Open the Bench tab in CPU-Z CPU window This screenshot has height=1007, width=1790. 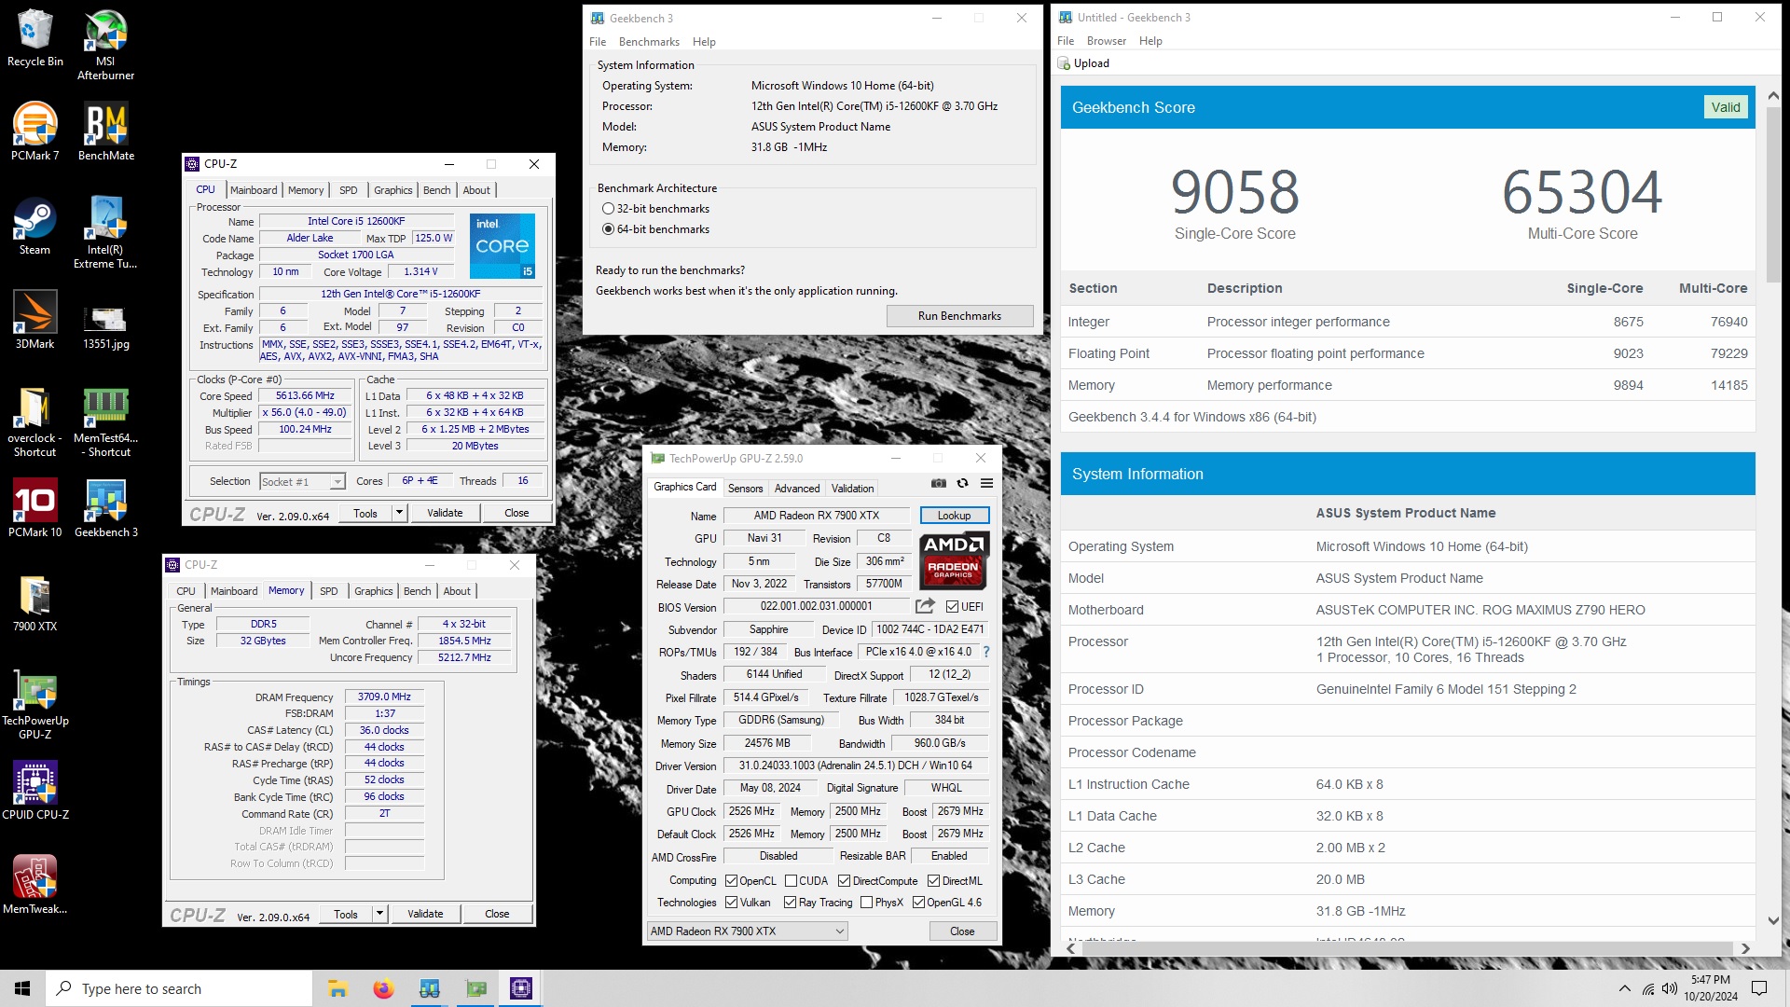437,190
